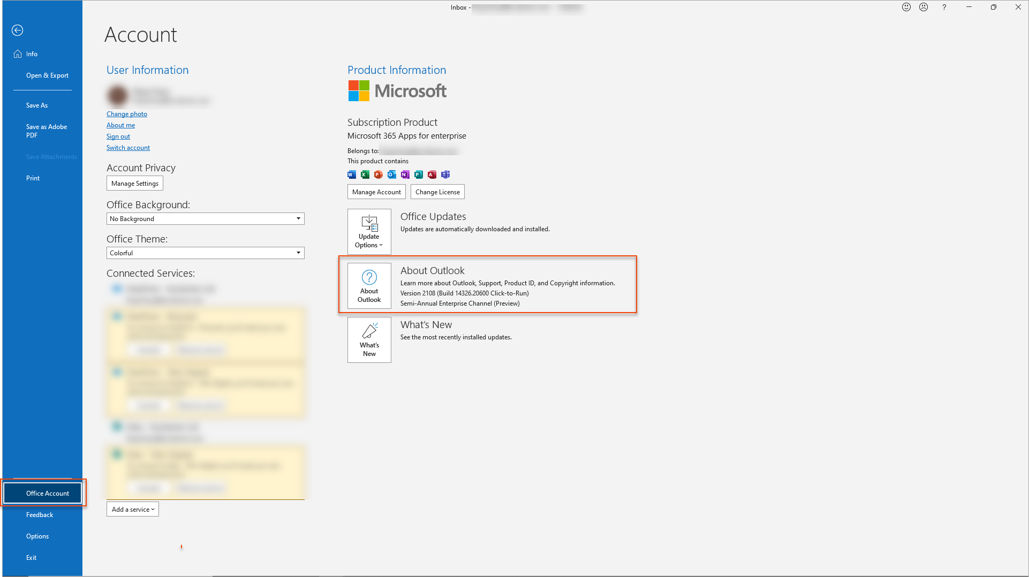Click the user profile photo
Viewport: 1029px width, 577px height.
(x=117, y=96)
